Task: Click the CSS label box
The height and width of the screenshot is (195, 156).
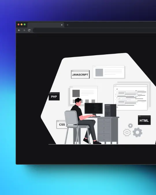Action: point(62,124)
